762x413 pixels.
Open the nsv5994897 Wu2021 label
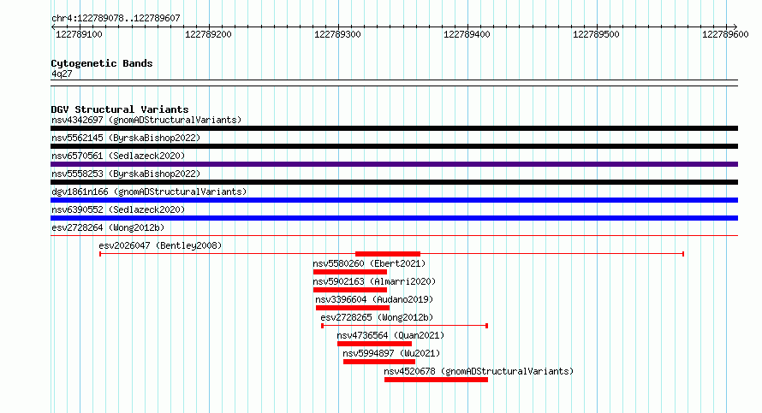pyautogui.click(x=391, y=353)
